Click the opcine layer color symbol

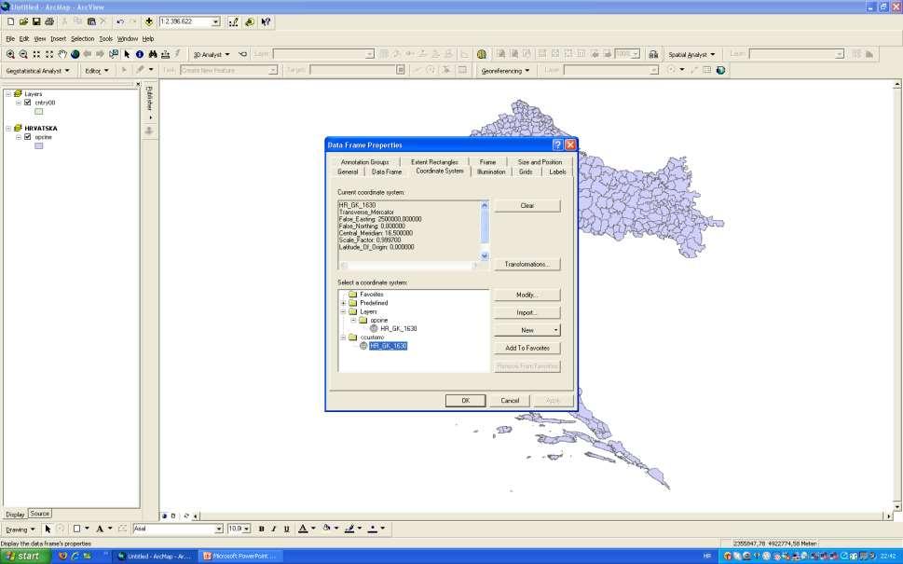[38, 146]
